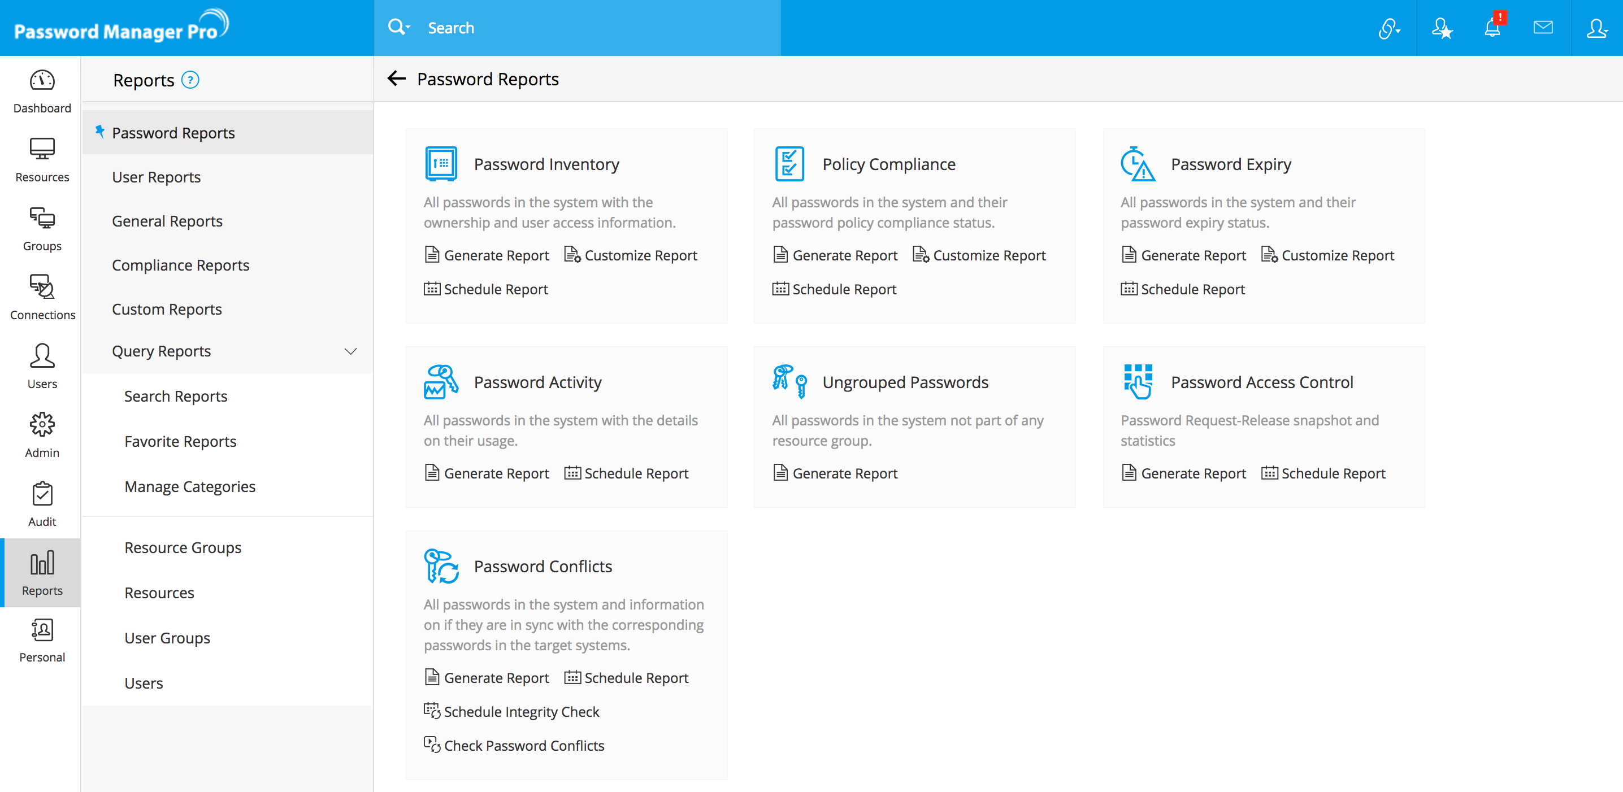Image resolution: width=1623 pixels, height=792 pixels.
Task: Click the Reports help question mark icon
Action: [190, 80]
